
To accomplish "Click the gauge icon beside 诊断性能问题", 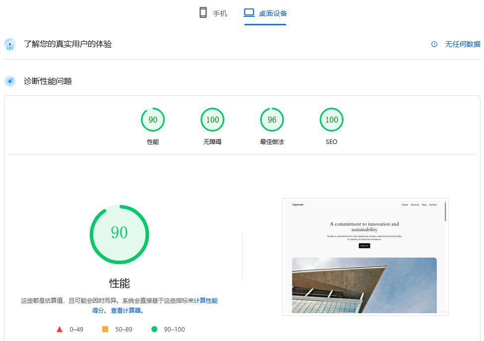I will pyautogui.click(x=10, y=81).
